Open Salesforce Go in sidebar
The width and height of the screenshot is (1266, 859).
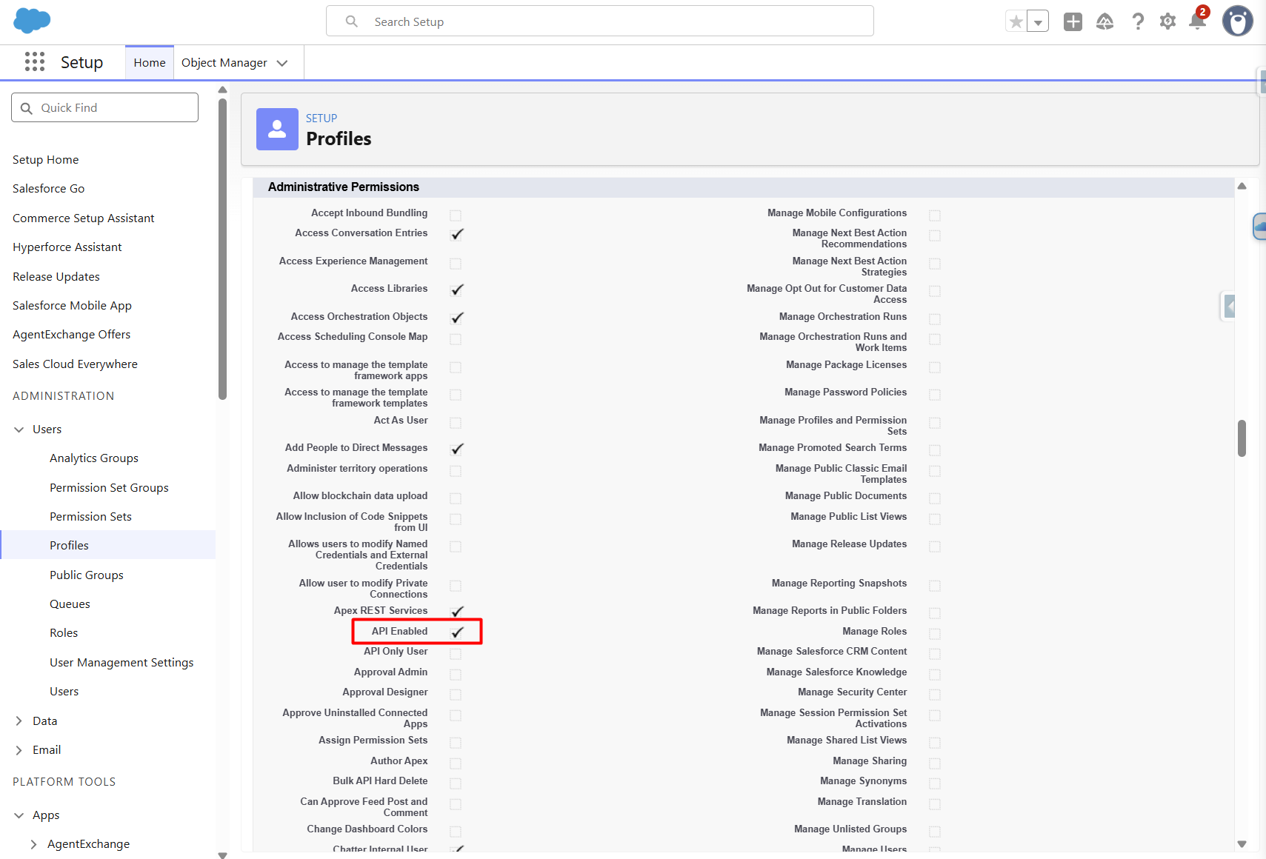tap(49, 189)
